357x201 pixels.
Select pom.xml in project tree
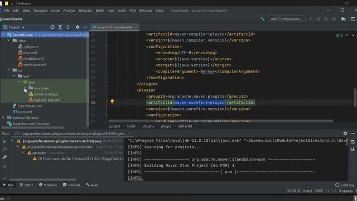coord(25,112)
